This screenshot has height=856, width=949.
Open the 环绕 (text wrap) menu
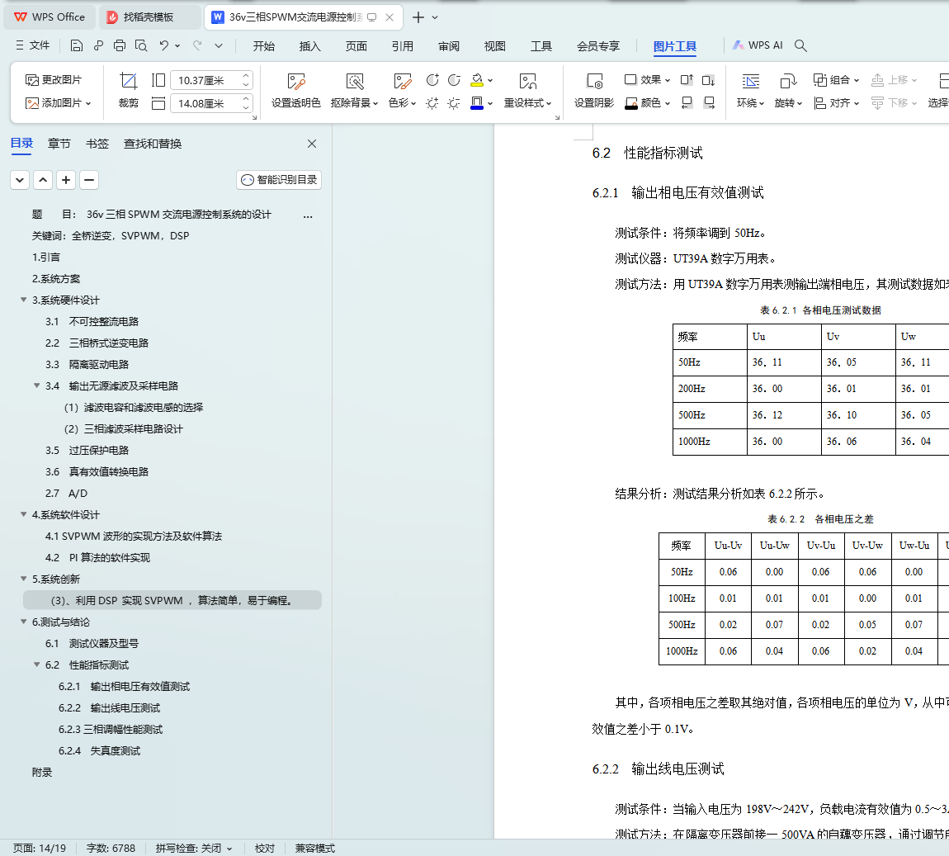coord(750,90)
